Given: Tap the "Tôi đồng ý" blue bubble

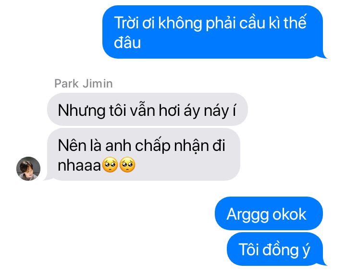Looking at the screenshot, I should coord(277,249).
